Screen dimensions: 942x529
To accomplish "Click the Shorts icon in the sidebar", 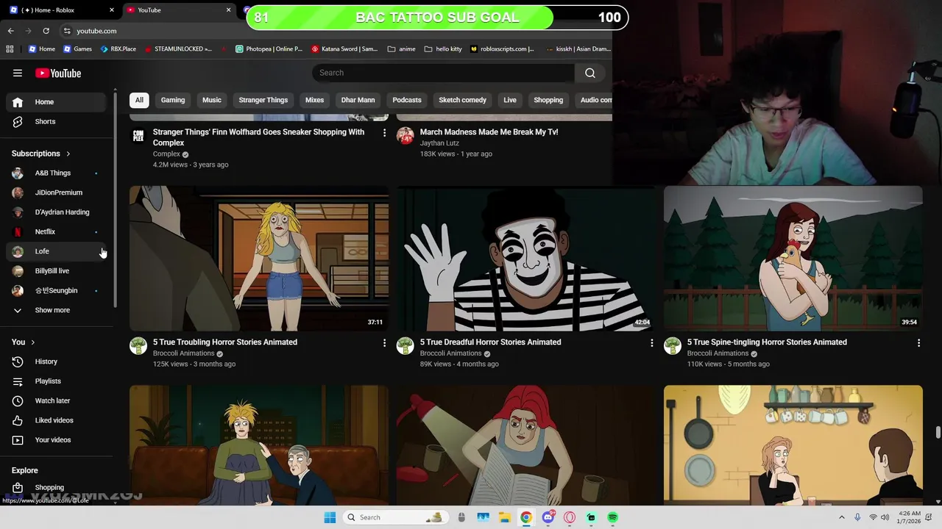I will (x=18, y=121).
